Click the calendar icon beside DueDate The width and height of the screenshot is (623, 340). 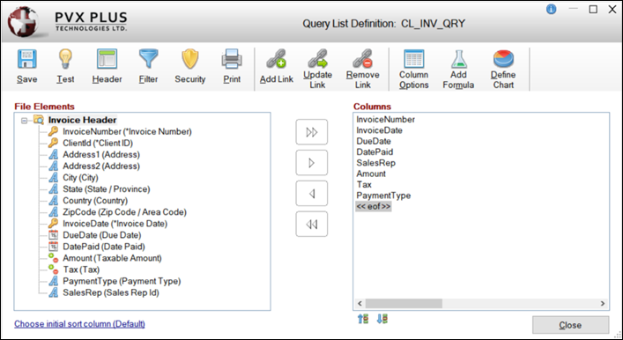[x=53, y=235]
